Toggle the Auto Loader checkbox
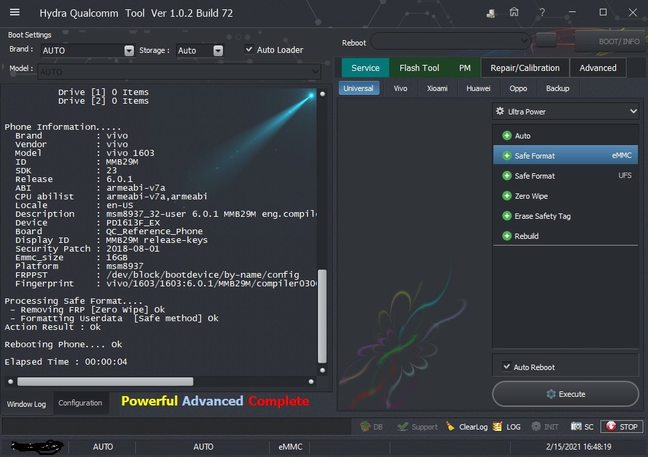The width and height of the screenshot is (648, 457). 249,49
